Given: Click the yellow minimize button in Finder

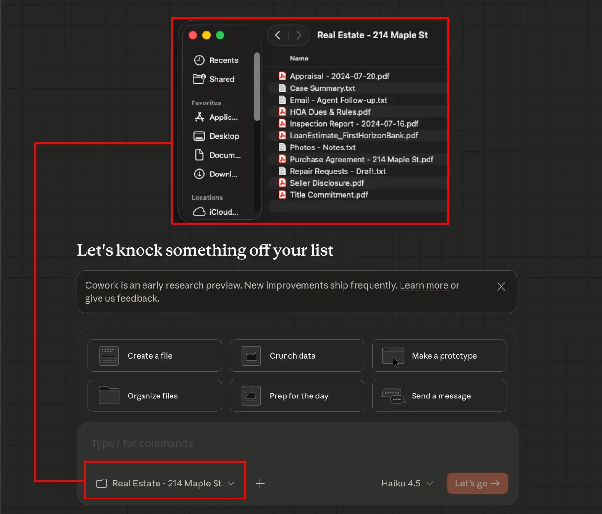Looking at the screenshot, I should pyautogui.click(x=206, y=35).
